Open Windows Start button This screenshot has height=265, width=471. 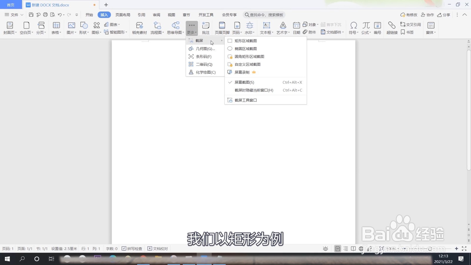tap(7, 259)
